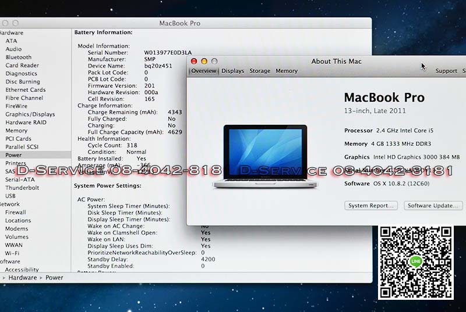Select Printers in sidebar

coord(16,163)
